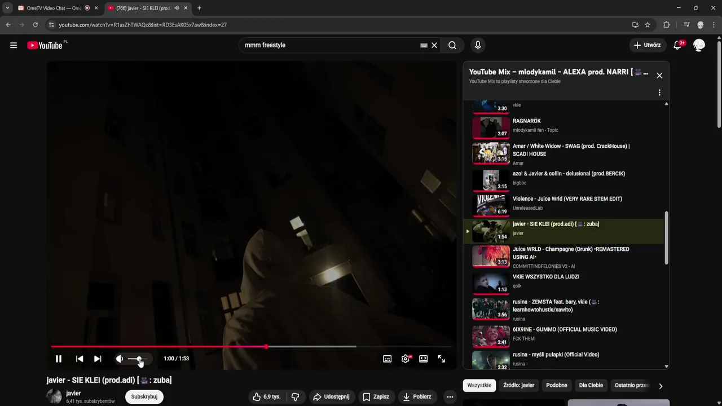Open more actions three-dot menu below video
The height and width of the screenshot is (406, 722).
click(x=450, y=397)
